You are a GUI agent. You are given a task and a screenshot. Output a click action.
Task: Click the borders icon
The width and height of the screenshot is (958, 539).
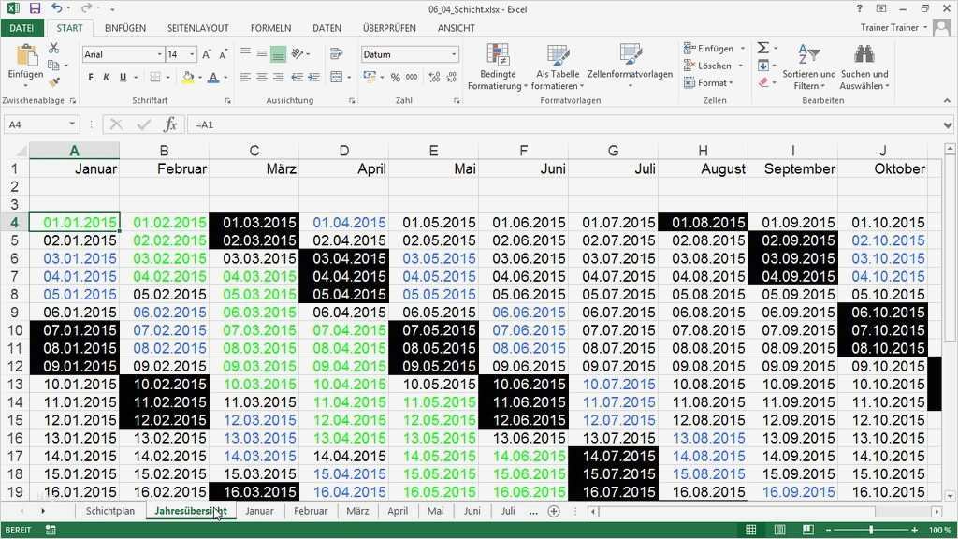[x=155, y=77]
